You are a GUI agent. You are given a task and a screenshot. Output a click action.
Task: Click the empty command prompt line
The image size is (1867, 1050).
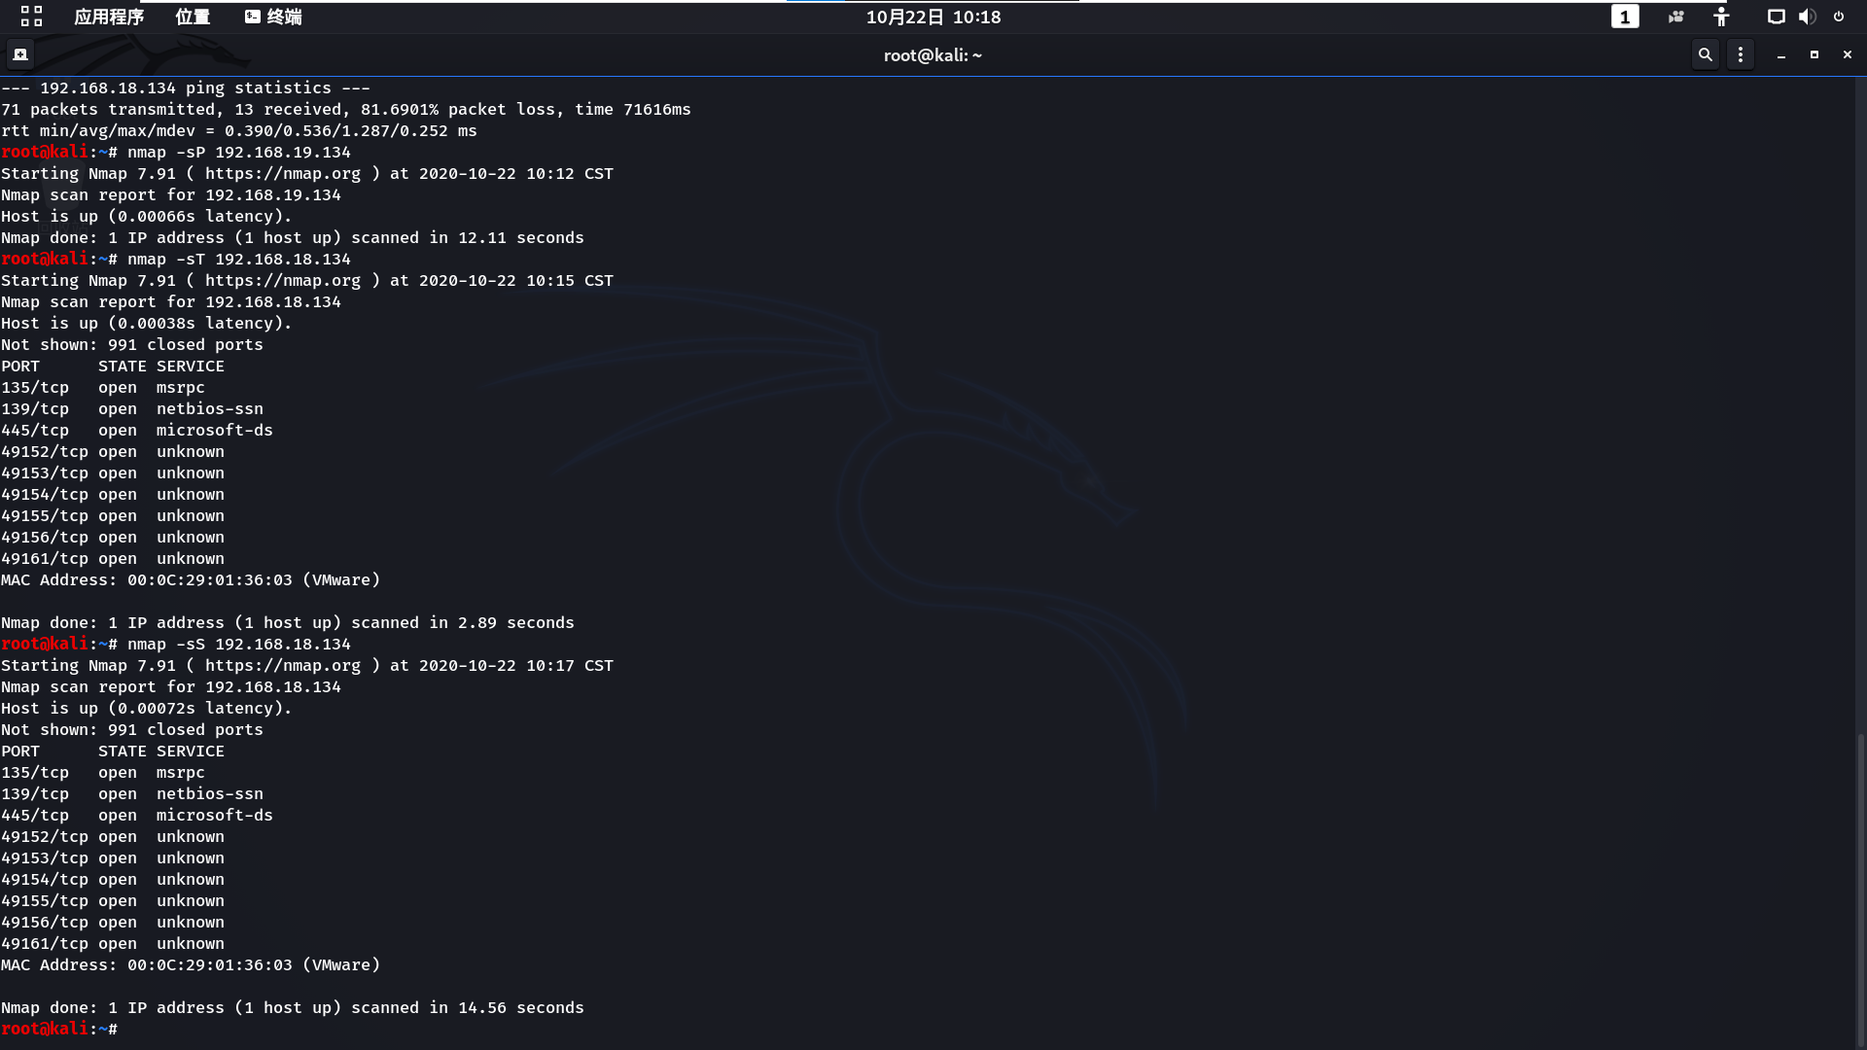coord(583,1029)
